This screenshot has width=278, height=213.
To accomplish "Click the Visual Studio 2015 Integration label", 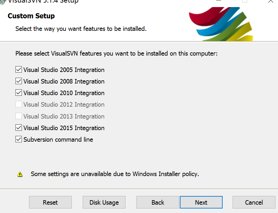I will 64,128.
